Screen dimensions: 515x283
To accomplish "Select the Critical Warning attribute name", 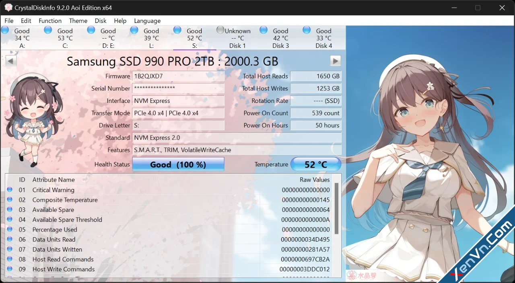I will [54, 190].
